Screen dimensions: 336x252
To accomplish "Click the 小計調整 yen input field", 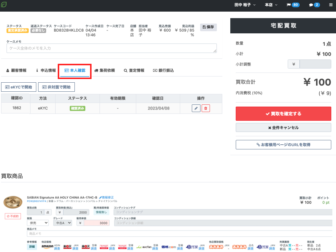I will 315,64.
